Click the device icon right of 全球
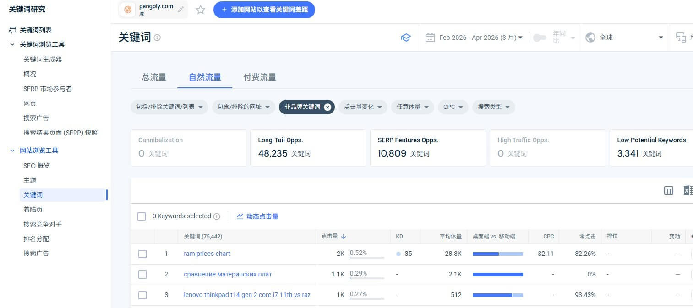This screenshot has width=693, height=308. pos(681,38)
